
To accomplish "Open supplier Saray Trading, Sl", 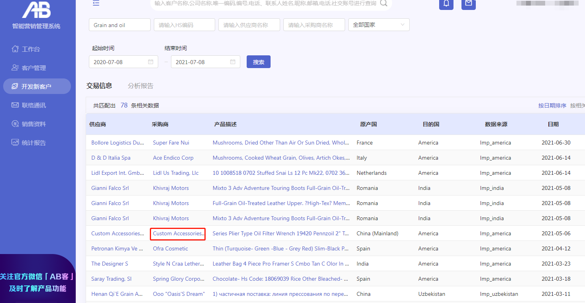I will (111, 279).
